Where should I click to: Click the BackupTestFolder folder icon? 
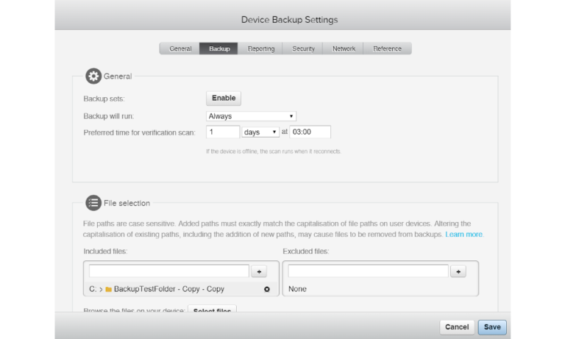point(108,289)
